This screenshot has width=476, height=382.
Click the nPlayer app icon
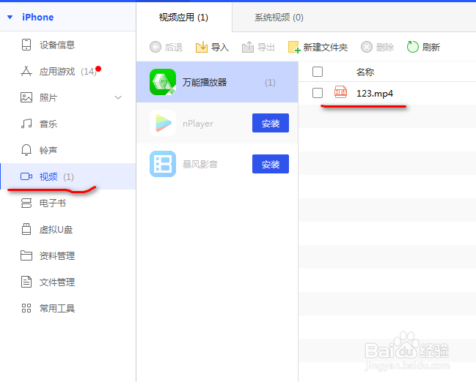(x=163, y=123)
